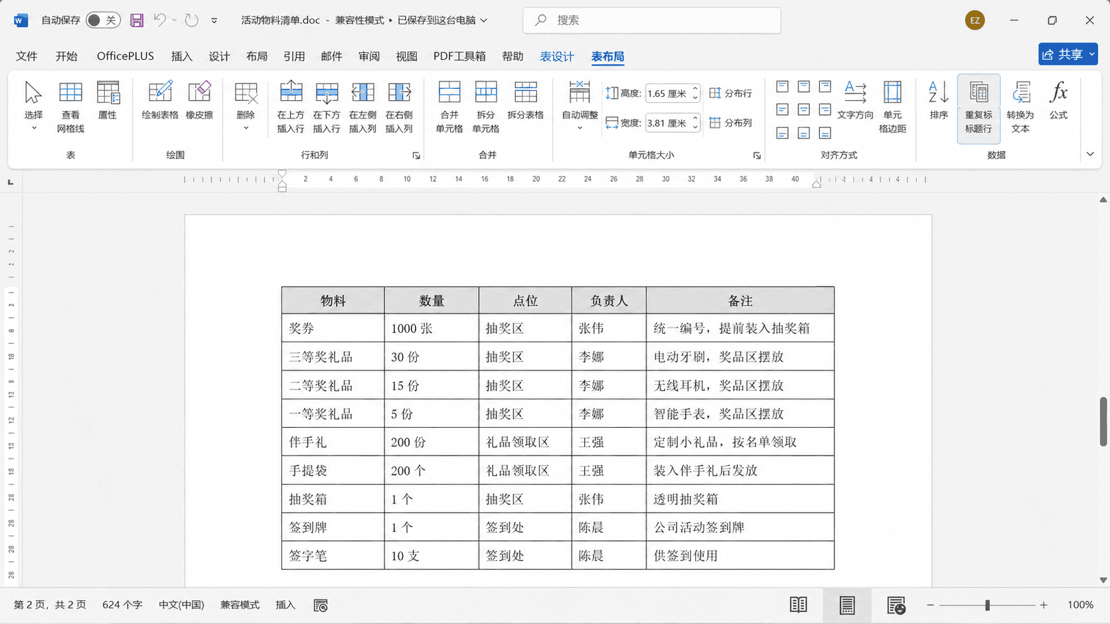Viewport: 1110px width, 624px height.
Task: Toggle the 自动保存 AutoSave switch
Action: (x=103, y=21)
